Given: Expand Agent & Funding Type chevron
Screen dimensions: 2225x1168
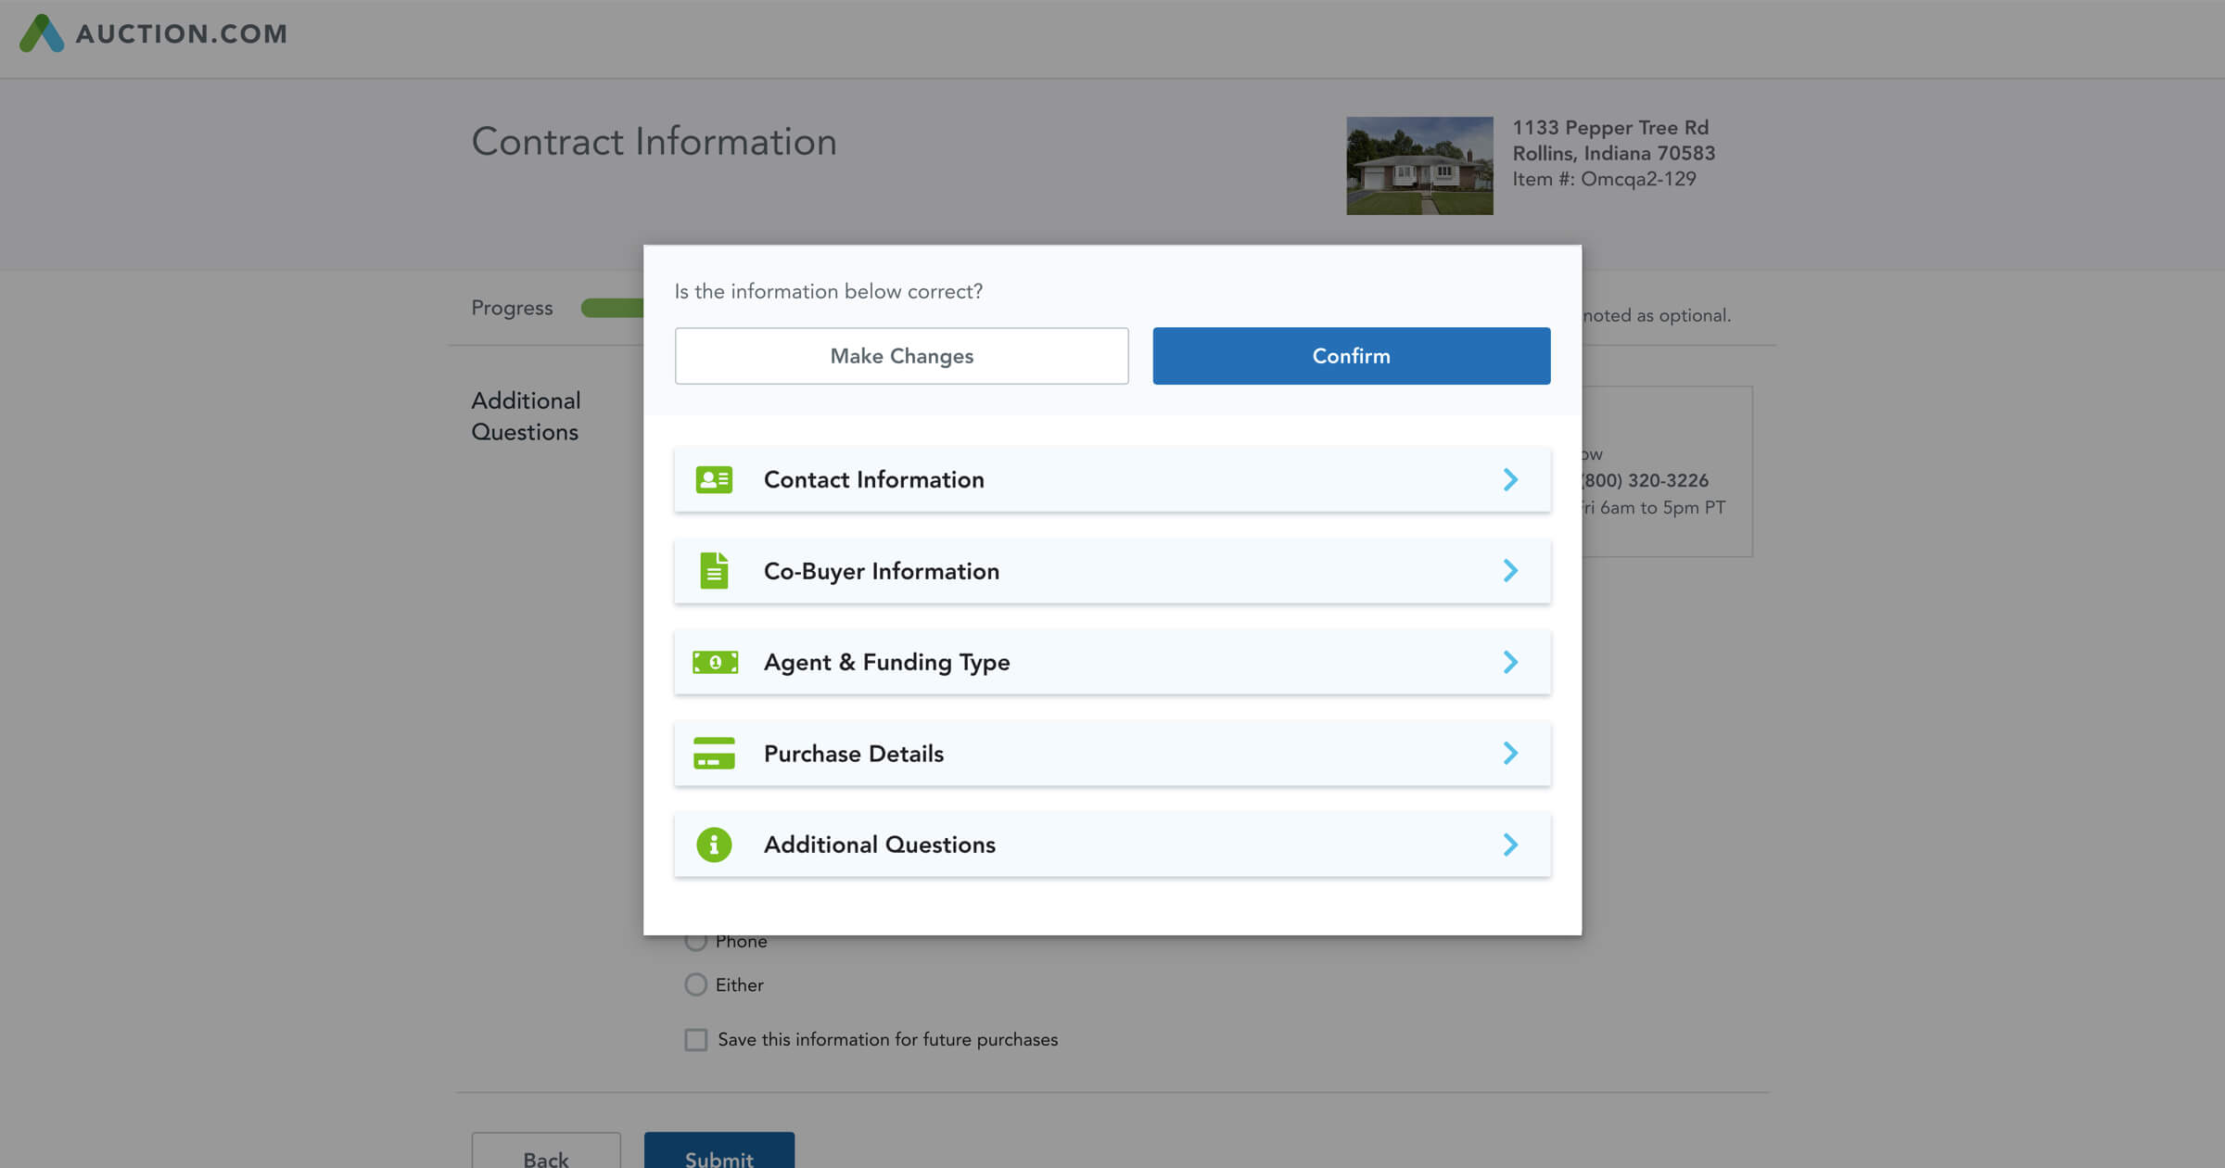Looking at the screenshot, I should [x=1510, y=662].
